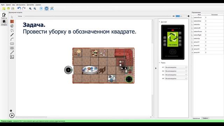Select the cursor arrow tool in palette
The width and height of the screenshot is (224, 126).
[12, 17]
